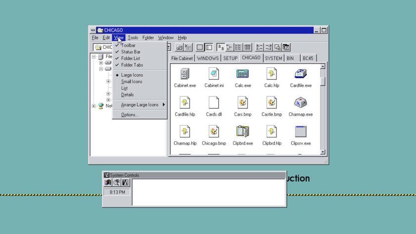Uncheck Folder List in the View menu
The height and width of the screenshot is (234, 416).
coord(139,58)
